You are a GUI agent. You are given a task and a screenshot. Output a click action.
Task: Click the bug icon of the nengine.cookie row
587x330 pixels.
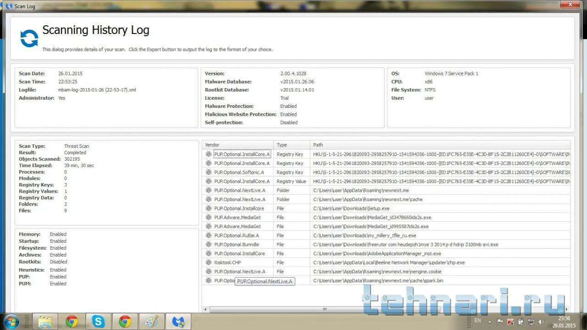[209, 271]
